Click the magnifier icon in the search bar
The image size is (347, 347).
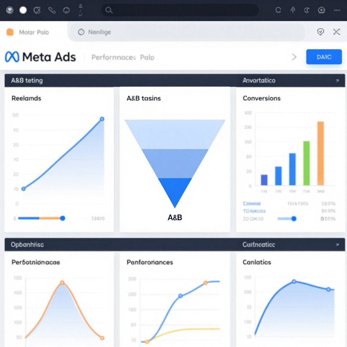(109, 10)
